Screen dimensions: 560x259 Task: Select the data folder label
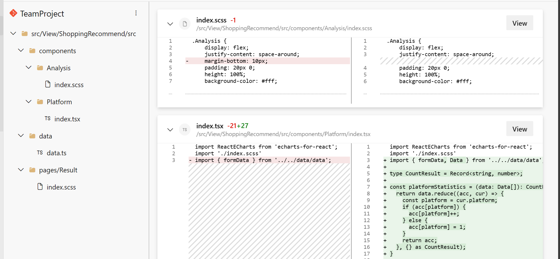pos(45,136)
